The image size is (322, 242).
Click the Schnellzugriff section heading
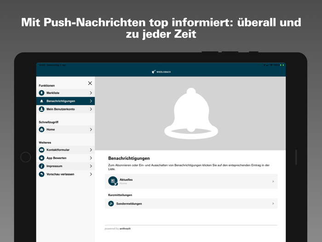tap(48, 122)
